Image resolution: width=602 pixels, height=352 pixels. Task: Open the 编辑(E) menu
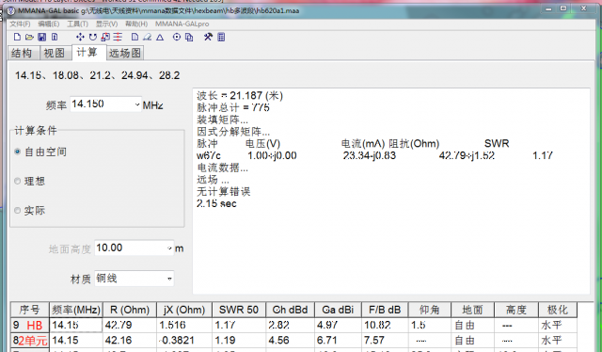click(48, 24)
